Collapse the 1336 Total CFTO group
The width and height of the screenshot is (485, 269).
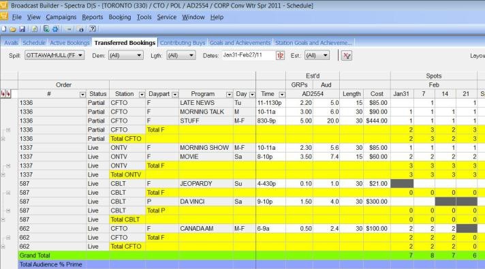[x=3, y=139]
